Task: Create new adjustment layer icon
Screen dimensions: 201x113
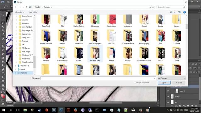Action: coord(184,106)
